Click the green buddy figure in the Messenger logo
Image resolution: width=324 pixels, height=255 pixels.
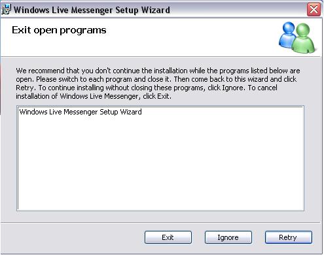304,39
